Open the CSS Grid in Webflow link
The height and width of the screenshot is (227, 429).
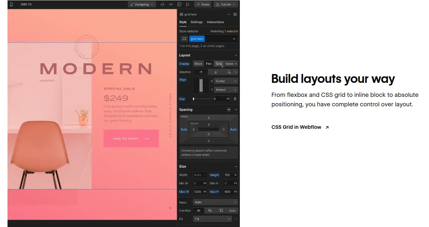pyautogui.click(x=300, y=127)
